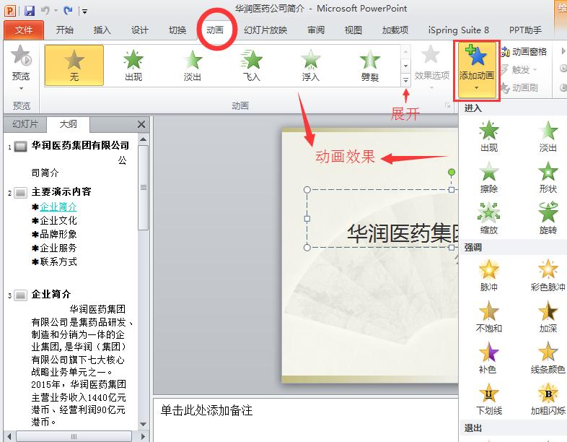This screenshot has height=442, width=567.
Task: Open the Customize Quick Access Toolbar dropdown
Action: tap(84, 12)
